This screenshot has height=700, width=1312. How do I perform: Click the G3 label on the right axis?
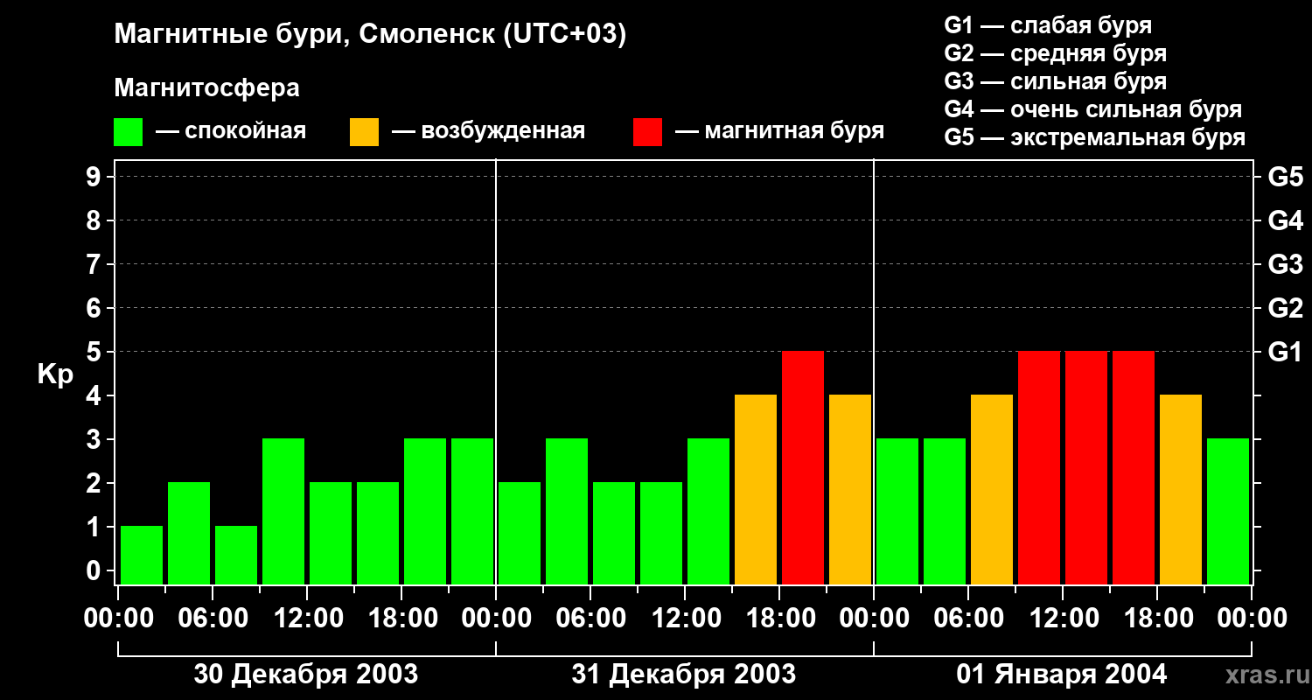[1285, 264]
